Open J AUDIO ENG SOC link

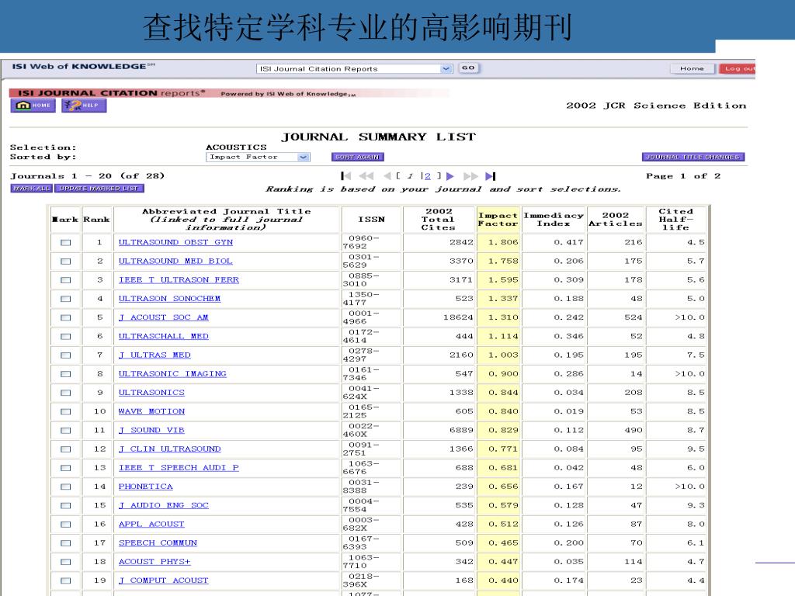coord(163,504)
